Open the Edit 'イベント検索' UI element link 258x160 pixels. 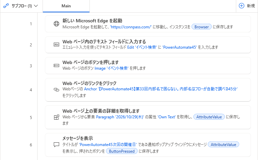point(142,47)
